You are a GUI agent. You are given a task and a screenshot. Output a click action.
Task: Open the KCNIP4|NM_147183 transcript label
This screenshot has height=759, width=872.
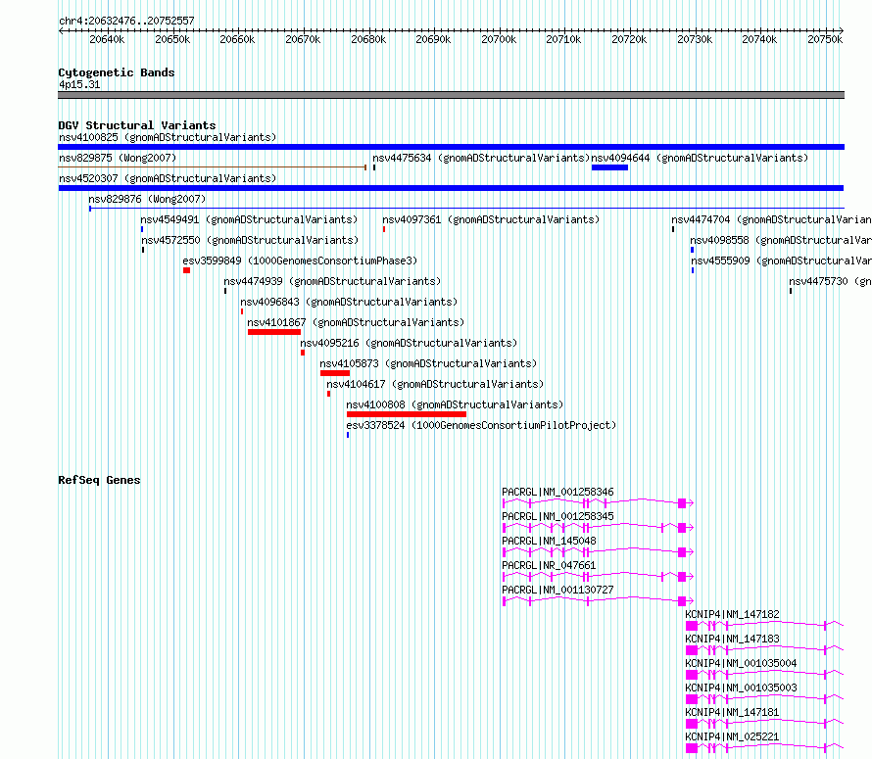click(x=733, y=639)
